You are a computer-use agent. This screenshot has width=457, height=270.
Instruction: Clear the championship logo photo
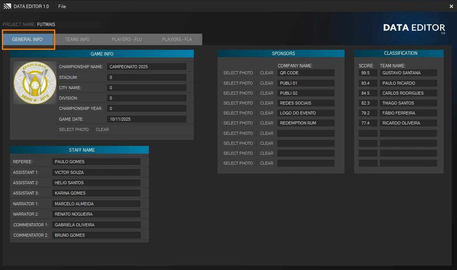click(x=102, y=129)
